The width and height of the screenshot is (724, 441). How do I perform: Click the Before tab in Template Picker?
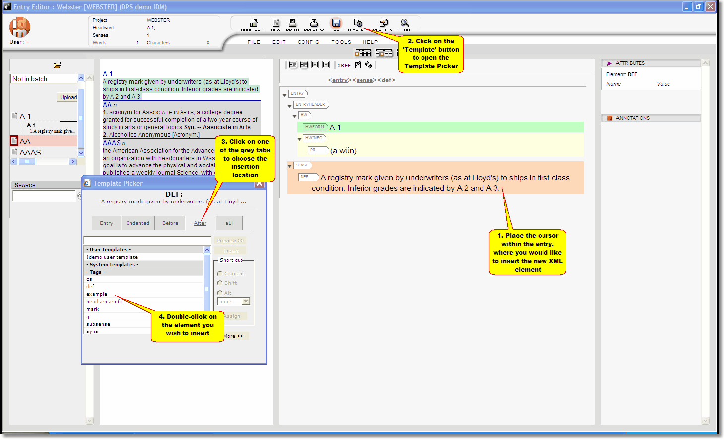[170, 223]
